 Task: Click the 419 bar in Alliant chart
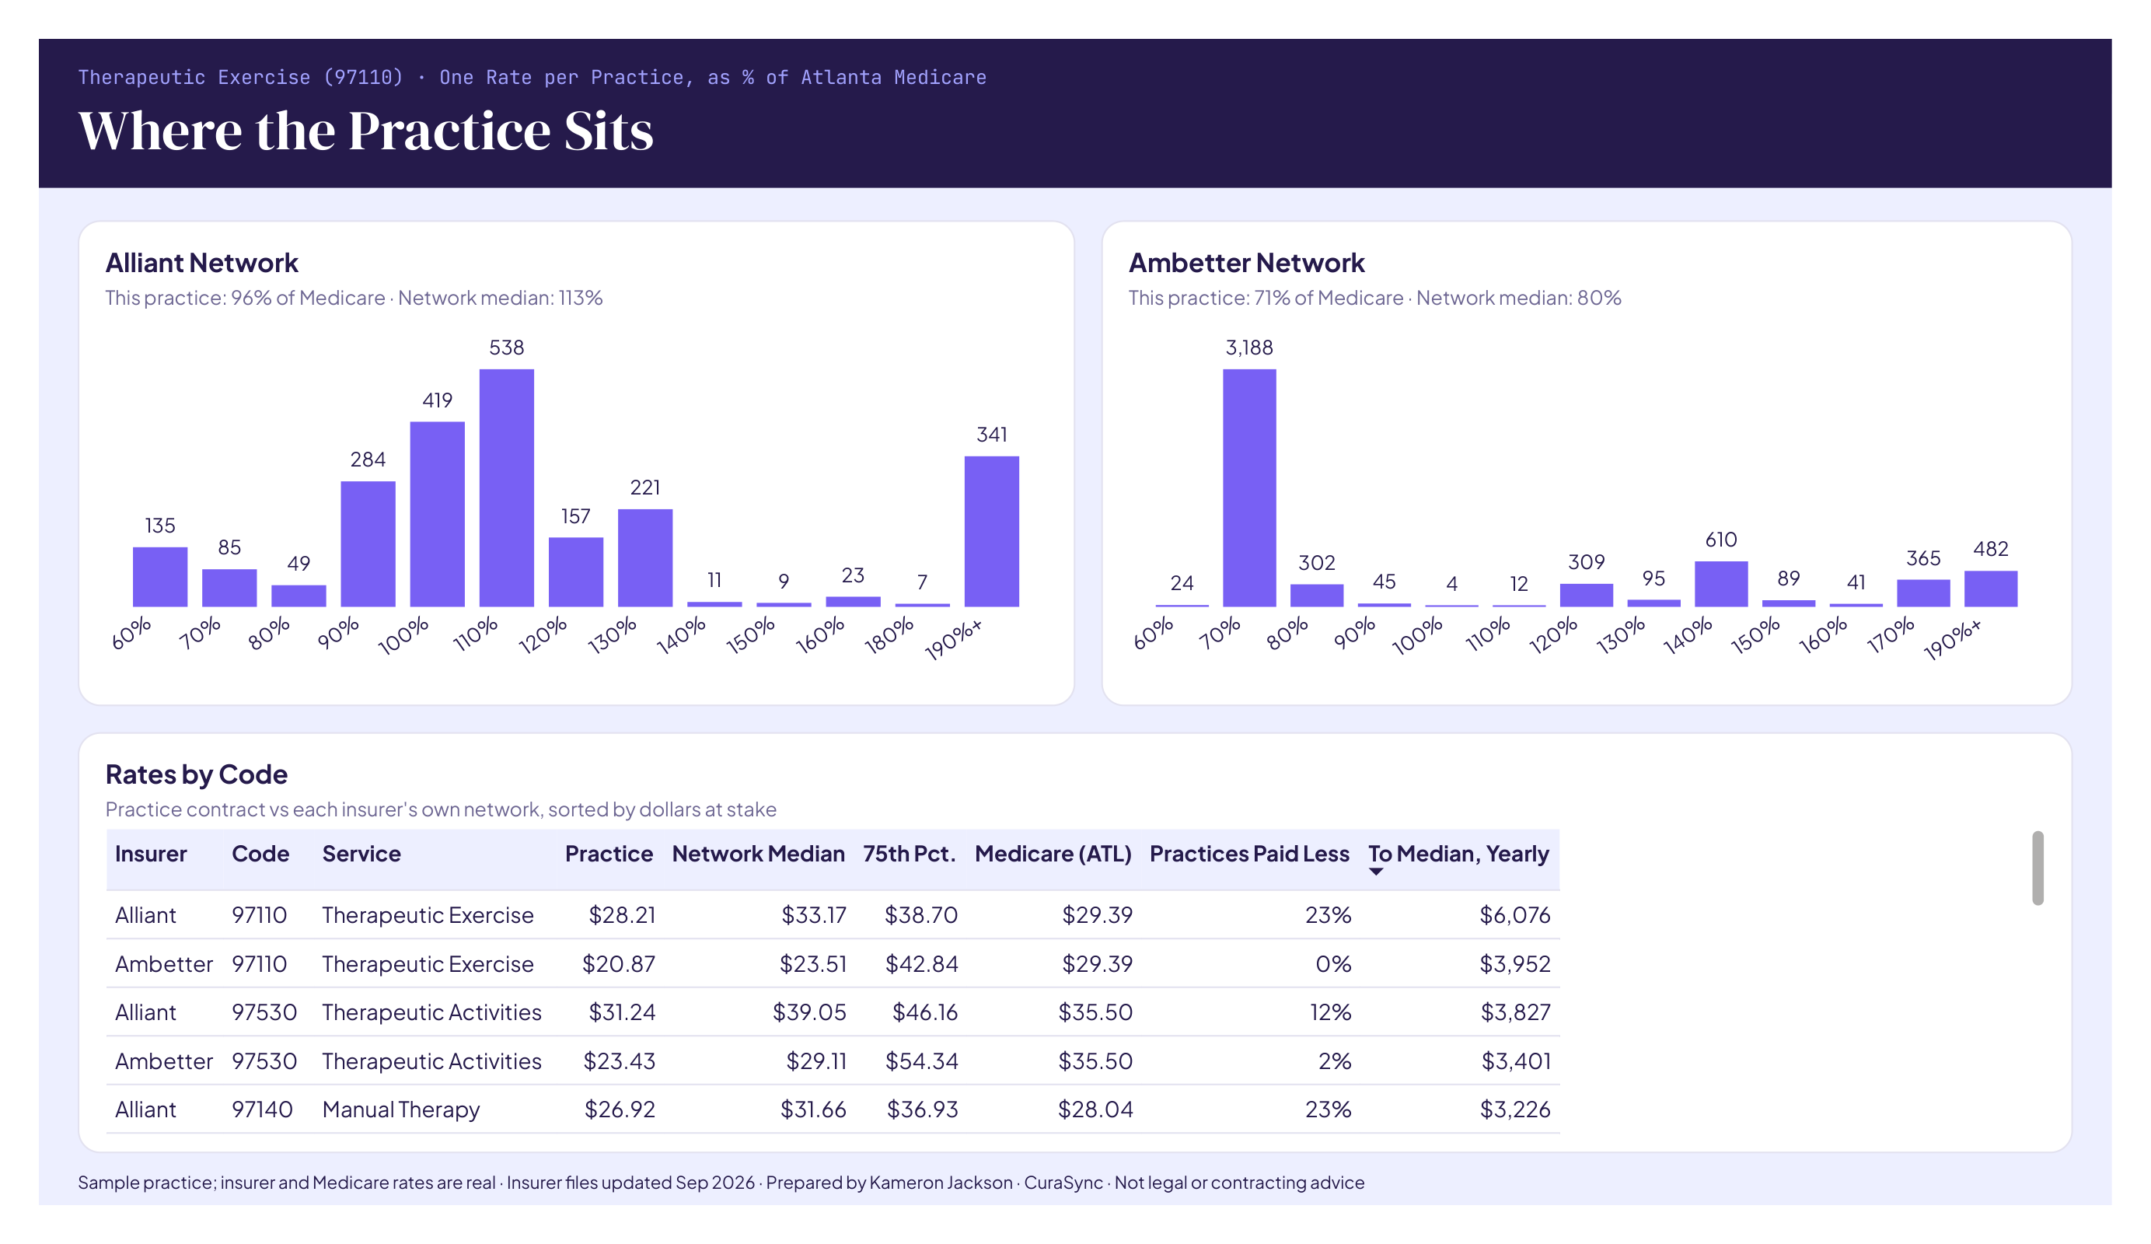click(437, 514)
